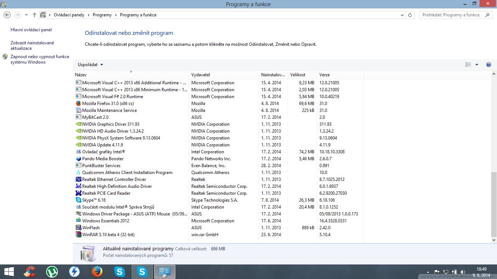Click the Qualcomm Atheros Client Installation icon

[x=78, y=173]
